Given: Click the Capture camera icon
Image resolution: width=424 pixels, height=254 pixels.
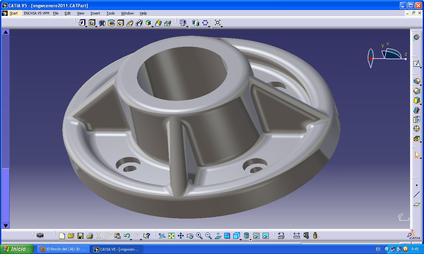Looking at the screenshot, I should (x=40, y=235).
